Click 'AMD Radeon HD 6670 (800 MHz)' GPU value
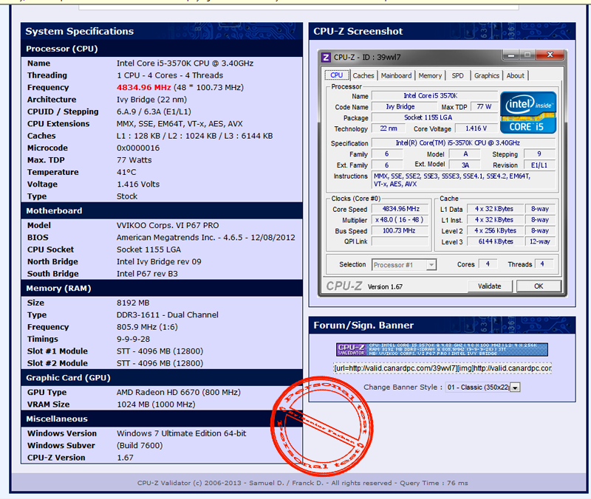Image resolution: width=591 pixels, height=499 pixels. [x=178, y=393]
